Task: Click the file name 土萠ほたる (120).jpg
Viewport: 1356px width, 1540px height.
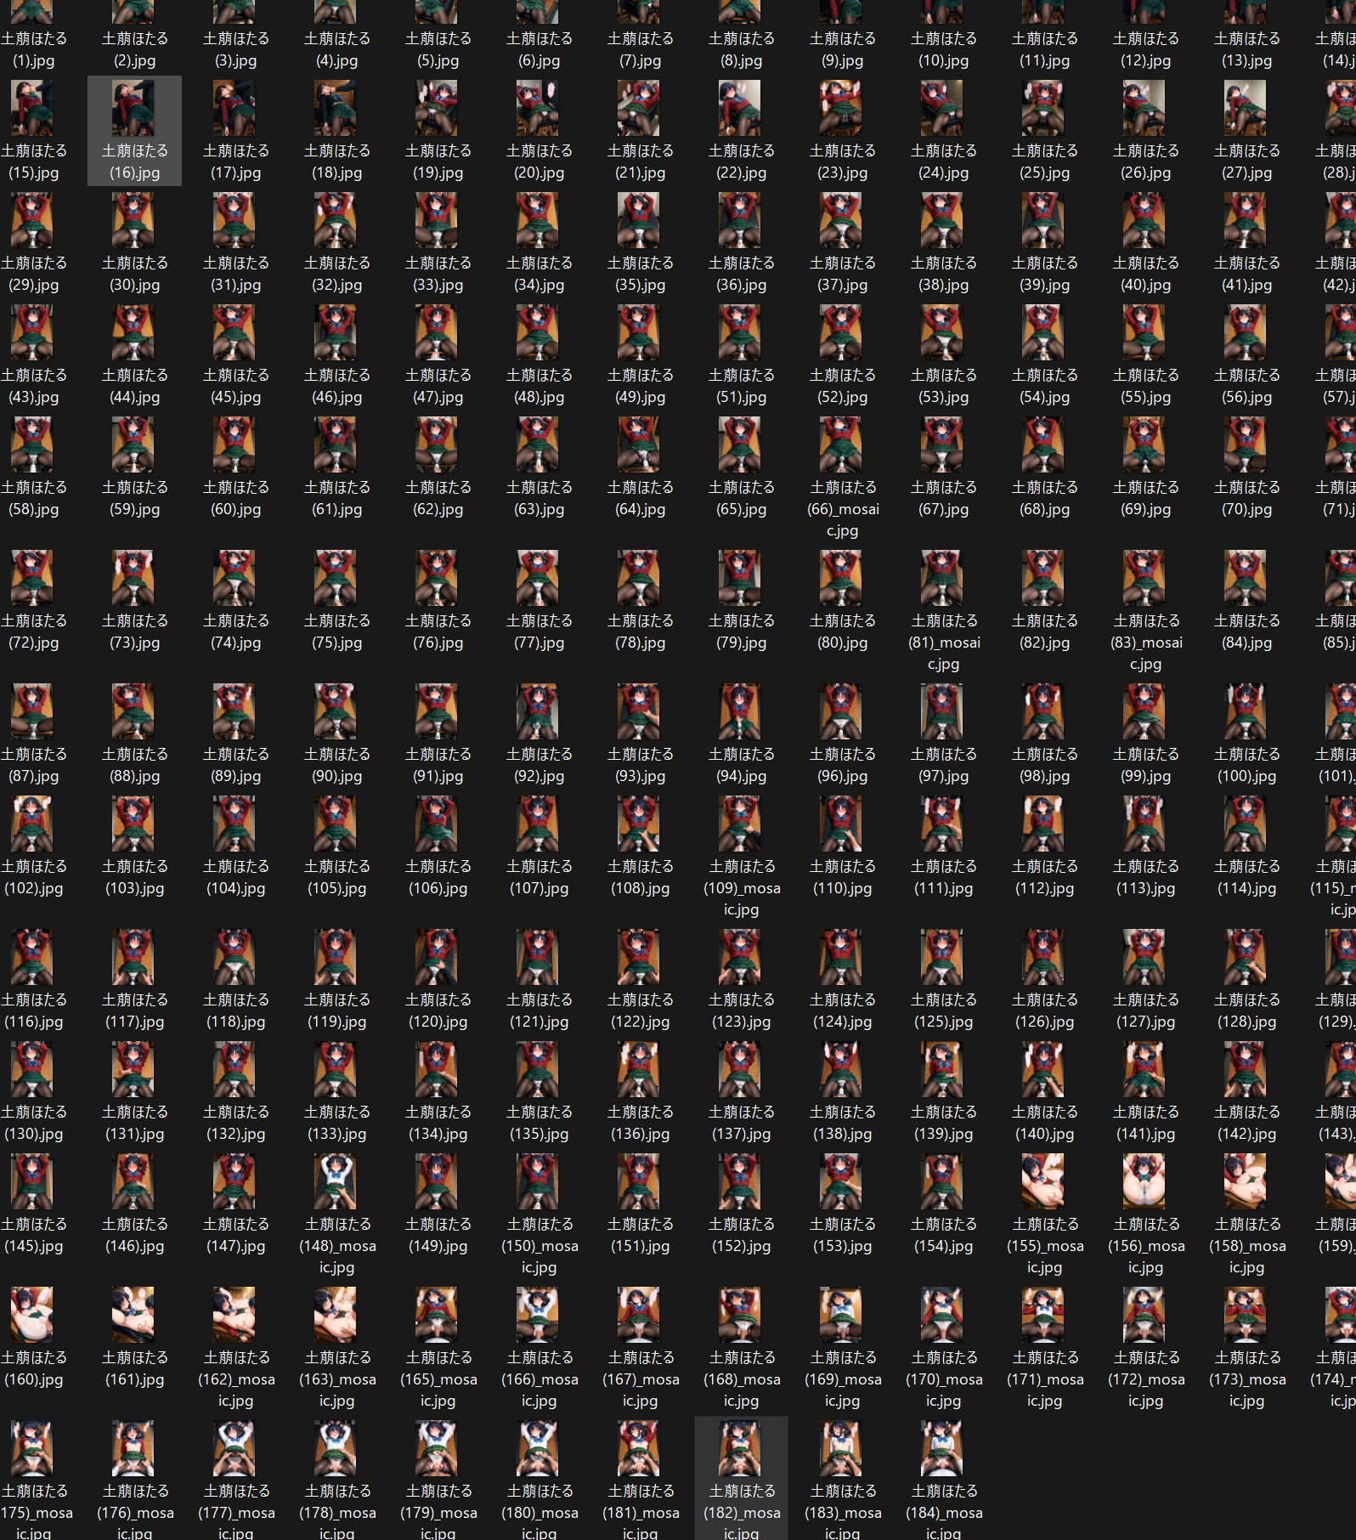Action: (438, 1011)
